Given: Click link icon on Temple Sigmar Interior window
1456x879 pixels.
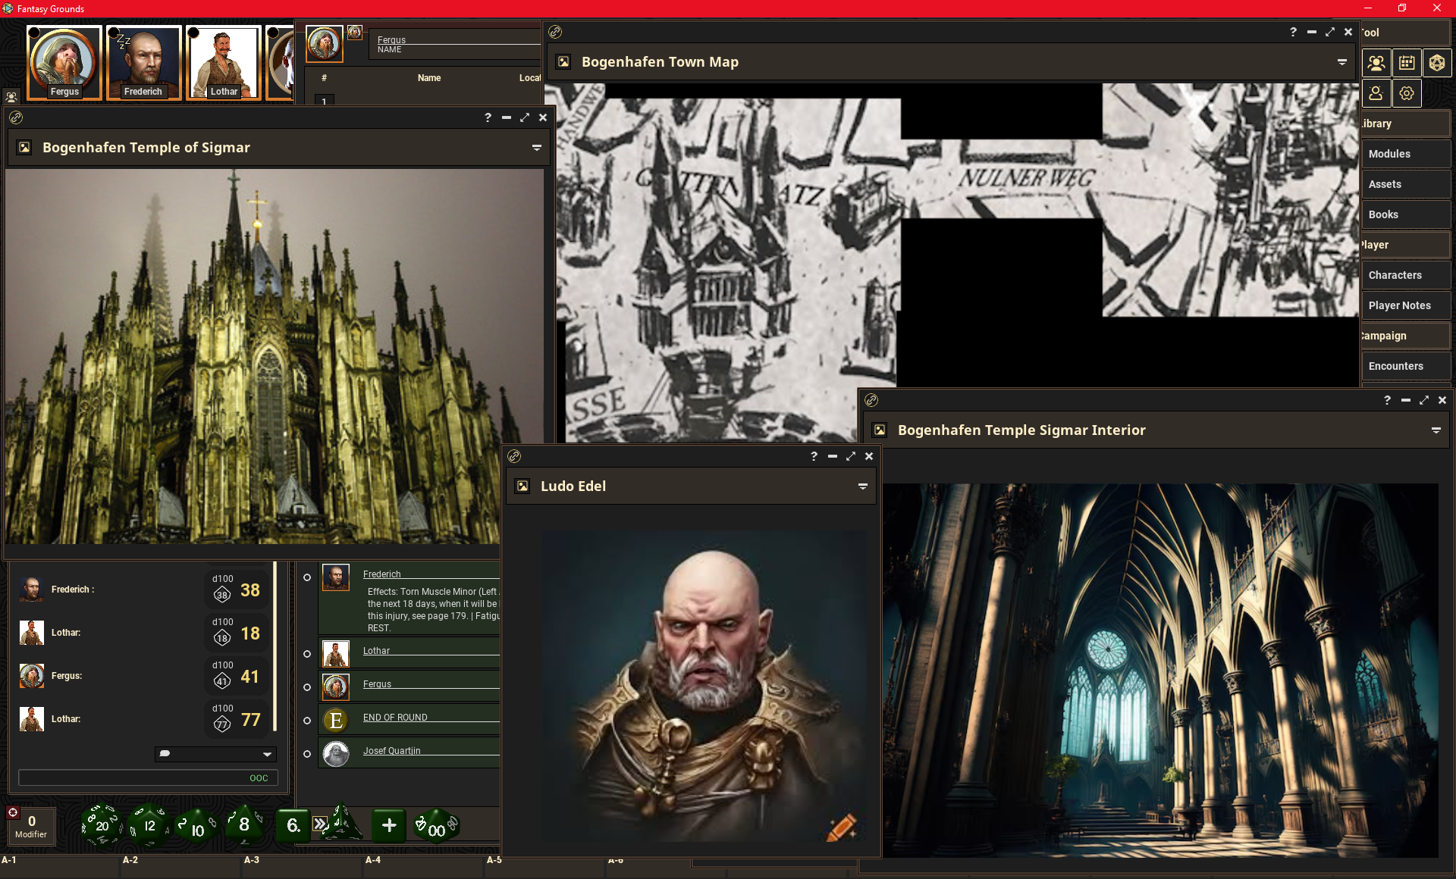Looking at the screenshot, I should 871,400.
